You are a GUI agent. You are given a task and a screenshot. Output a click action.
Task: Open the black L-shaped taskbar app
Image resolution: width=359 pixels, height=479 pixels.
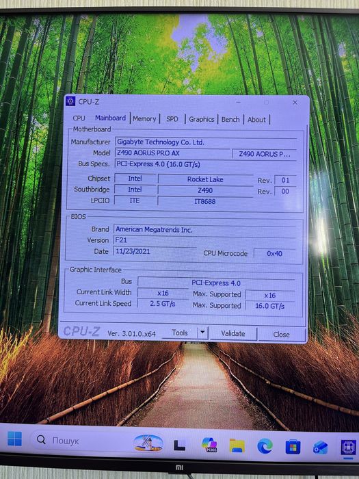[179, 445]
